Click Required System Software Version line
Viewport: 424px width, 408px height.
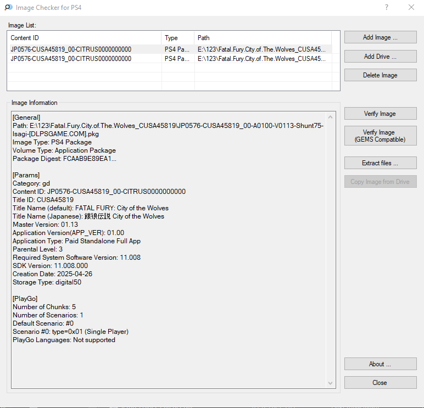click(76, 258)
